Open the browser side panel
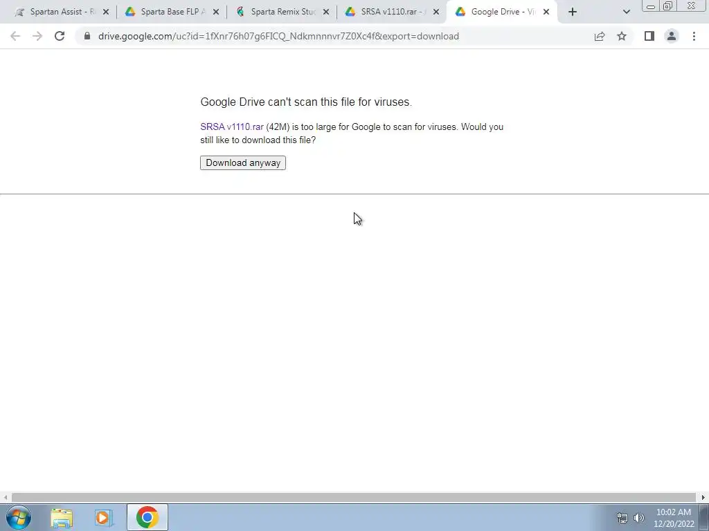709x531 pixels. tap(649, 36)
